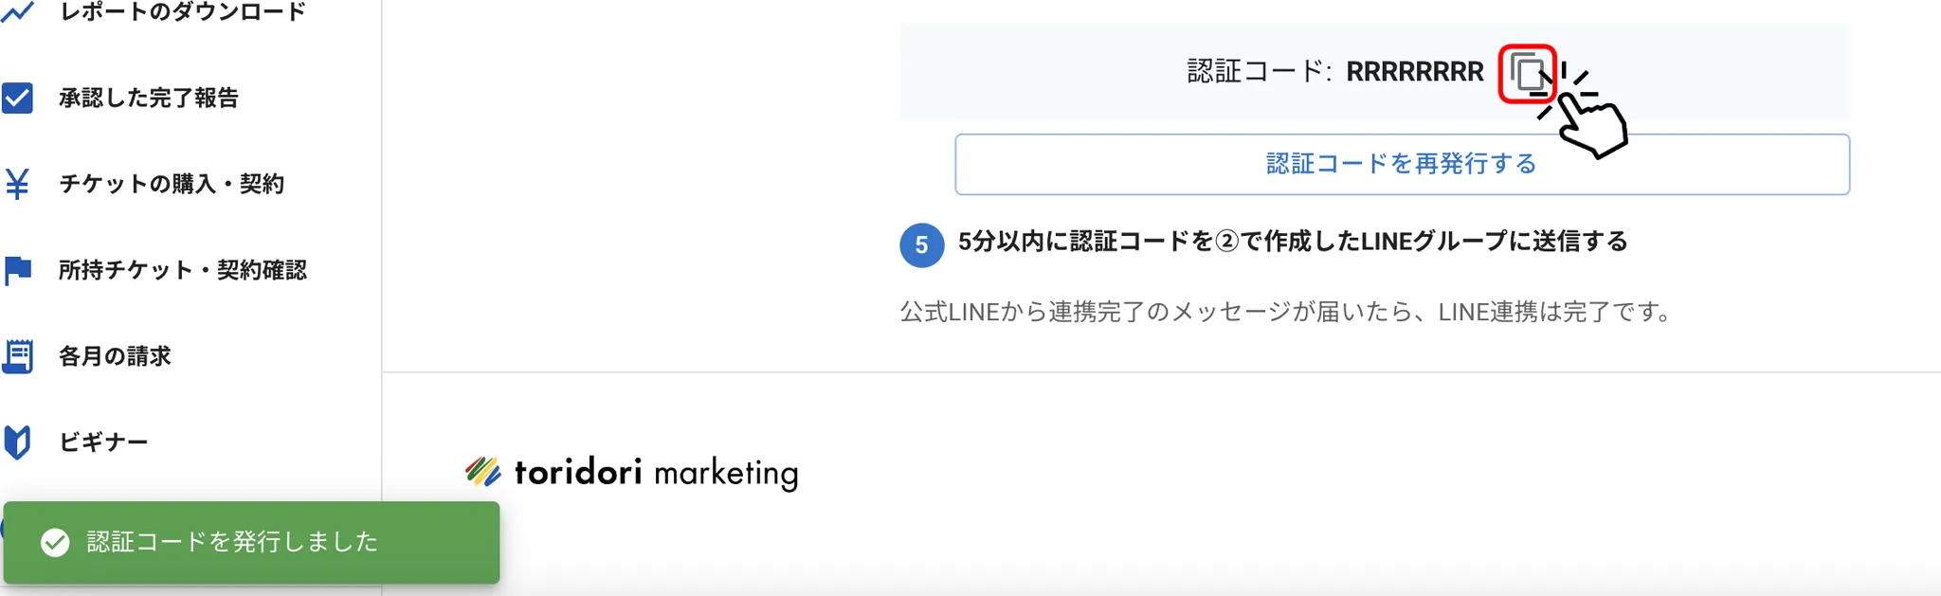
Task: Click the blue step 5 number badge
Action: tap(921, 245)
